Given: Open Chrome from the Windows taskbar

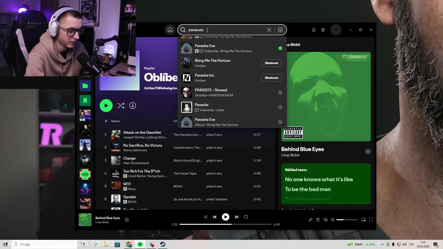Looking at the screenshot, I should (129, 245).
